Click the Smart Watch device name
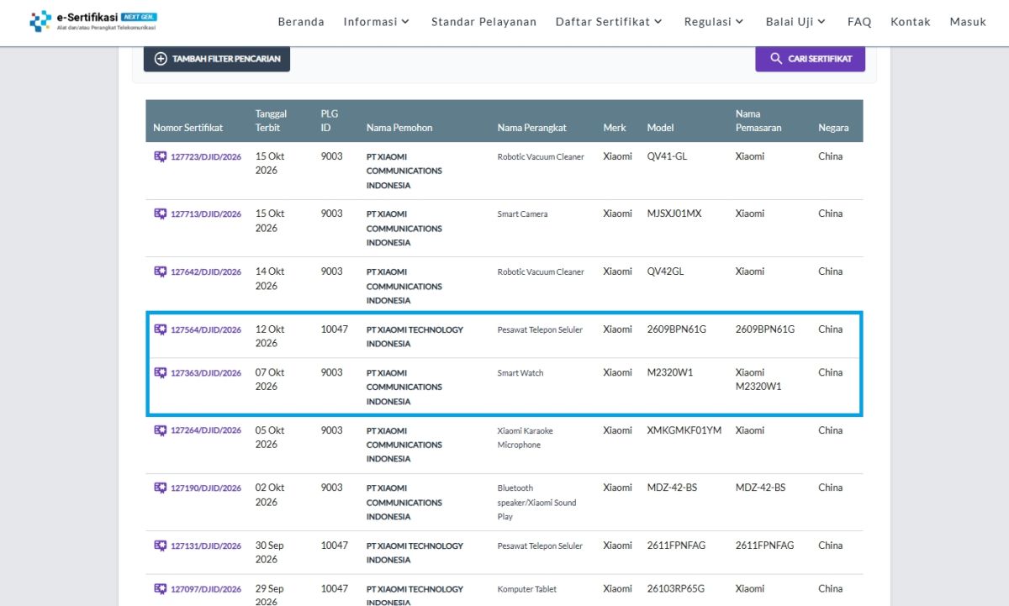This screenshot has height=606, width=1009. 520,373
